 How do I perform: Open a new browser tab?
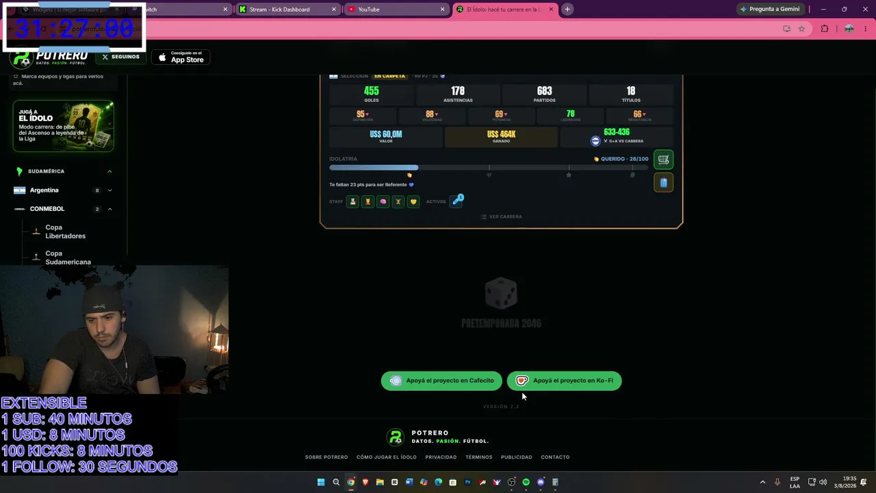coord(567,9)
